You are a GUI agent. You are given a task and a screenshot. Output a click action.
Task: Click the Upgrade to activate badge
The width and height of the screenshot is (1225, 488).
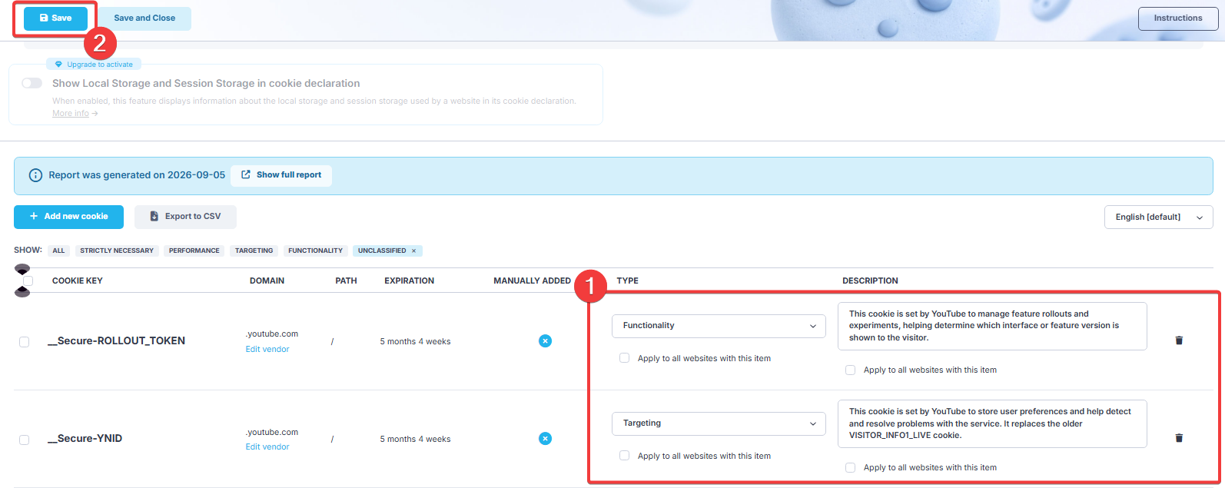click(x=94, y=65)
